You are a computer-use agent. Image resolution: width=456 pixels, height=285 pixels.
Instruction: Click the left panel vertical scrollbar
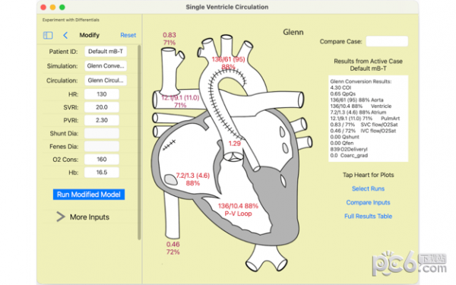pos(139,143)
